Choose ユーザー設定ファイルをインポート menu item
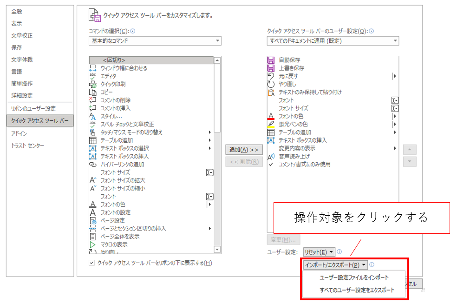457x304 pixels. click(x=354, y=278)
